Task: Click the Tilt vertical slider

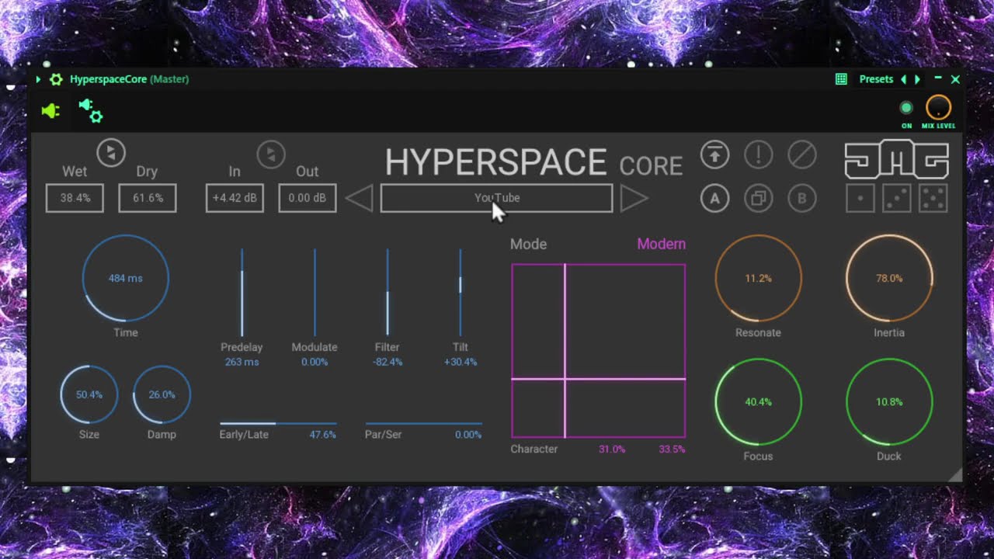Action: pos(461,292)
